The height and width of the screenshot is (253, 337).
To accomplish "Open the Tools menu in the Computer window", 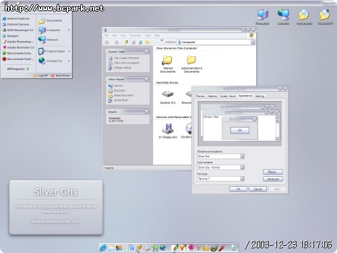I will point(148,36).
